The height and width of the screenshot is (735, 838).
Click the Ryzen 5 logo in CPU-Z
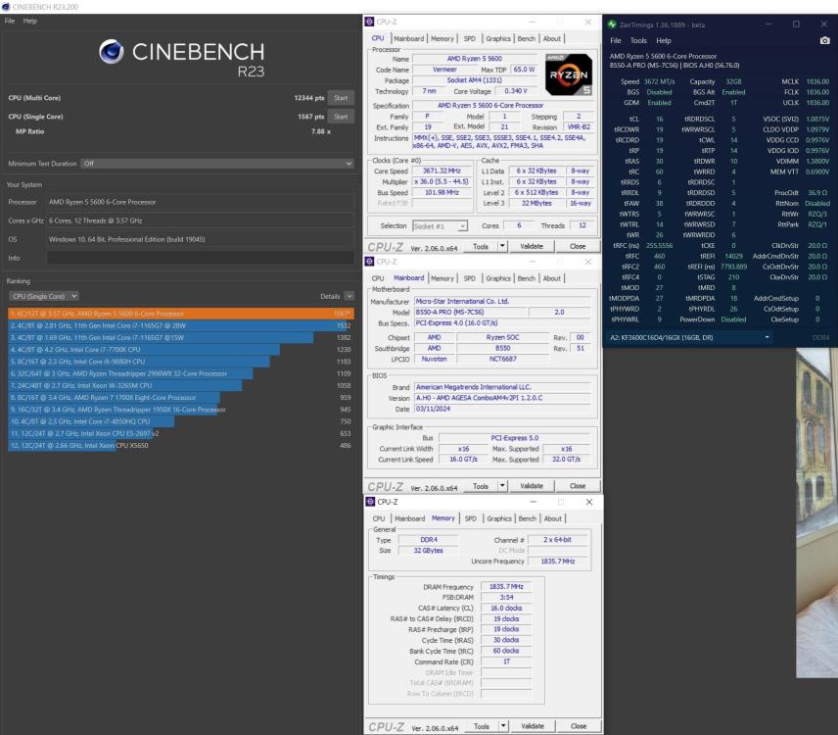tap(569, 74)
